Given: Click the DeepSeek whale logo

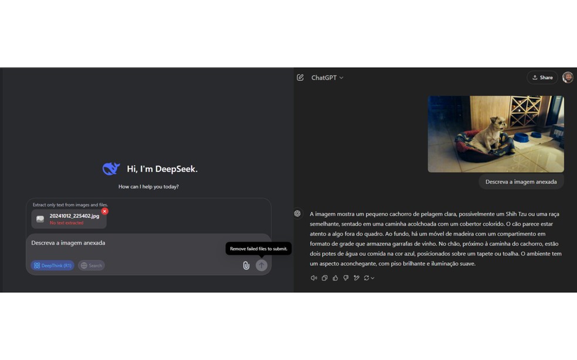Looking at the screenshot, I should point(112,169).
